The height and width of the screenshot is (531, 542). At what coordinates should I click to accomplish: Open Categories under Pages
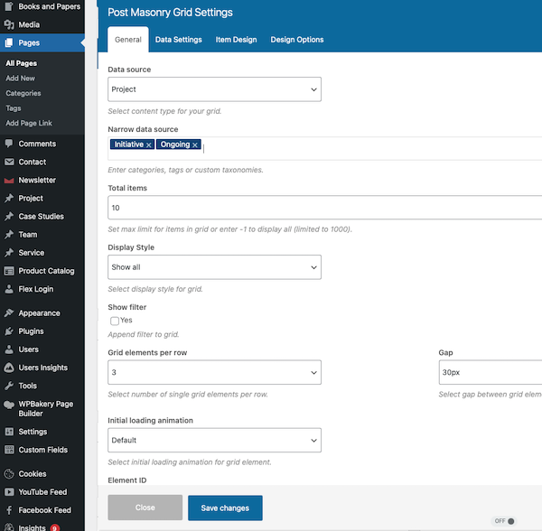[23, 93]
